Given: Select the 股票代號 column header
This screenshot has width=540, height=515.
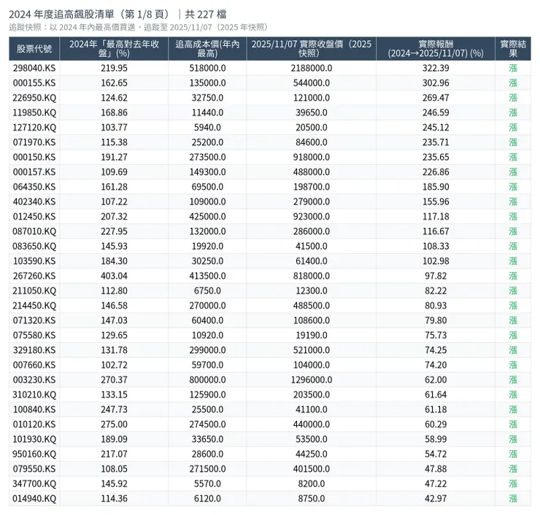Looking at the screenshot, I should click(x=34, y=49).
